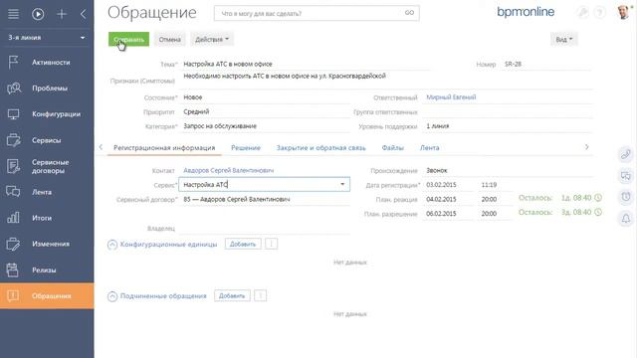This screenshot has width=637, height=358.
Task: Click the registration time 11:19 field
Action: click(x=489, y=185)
